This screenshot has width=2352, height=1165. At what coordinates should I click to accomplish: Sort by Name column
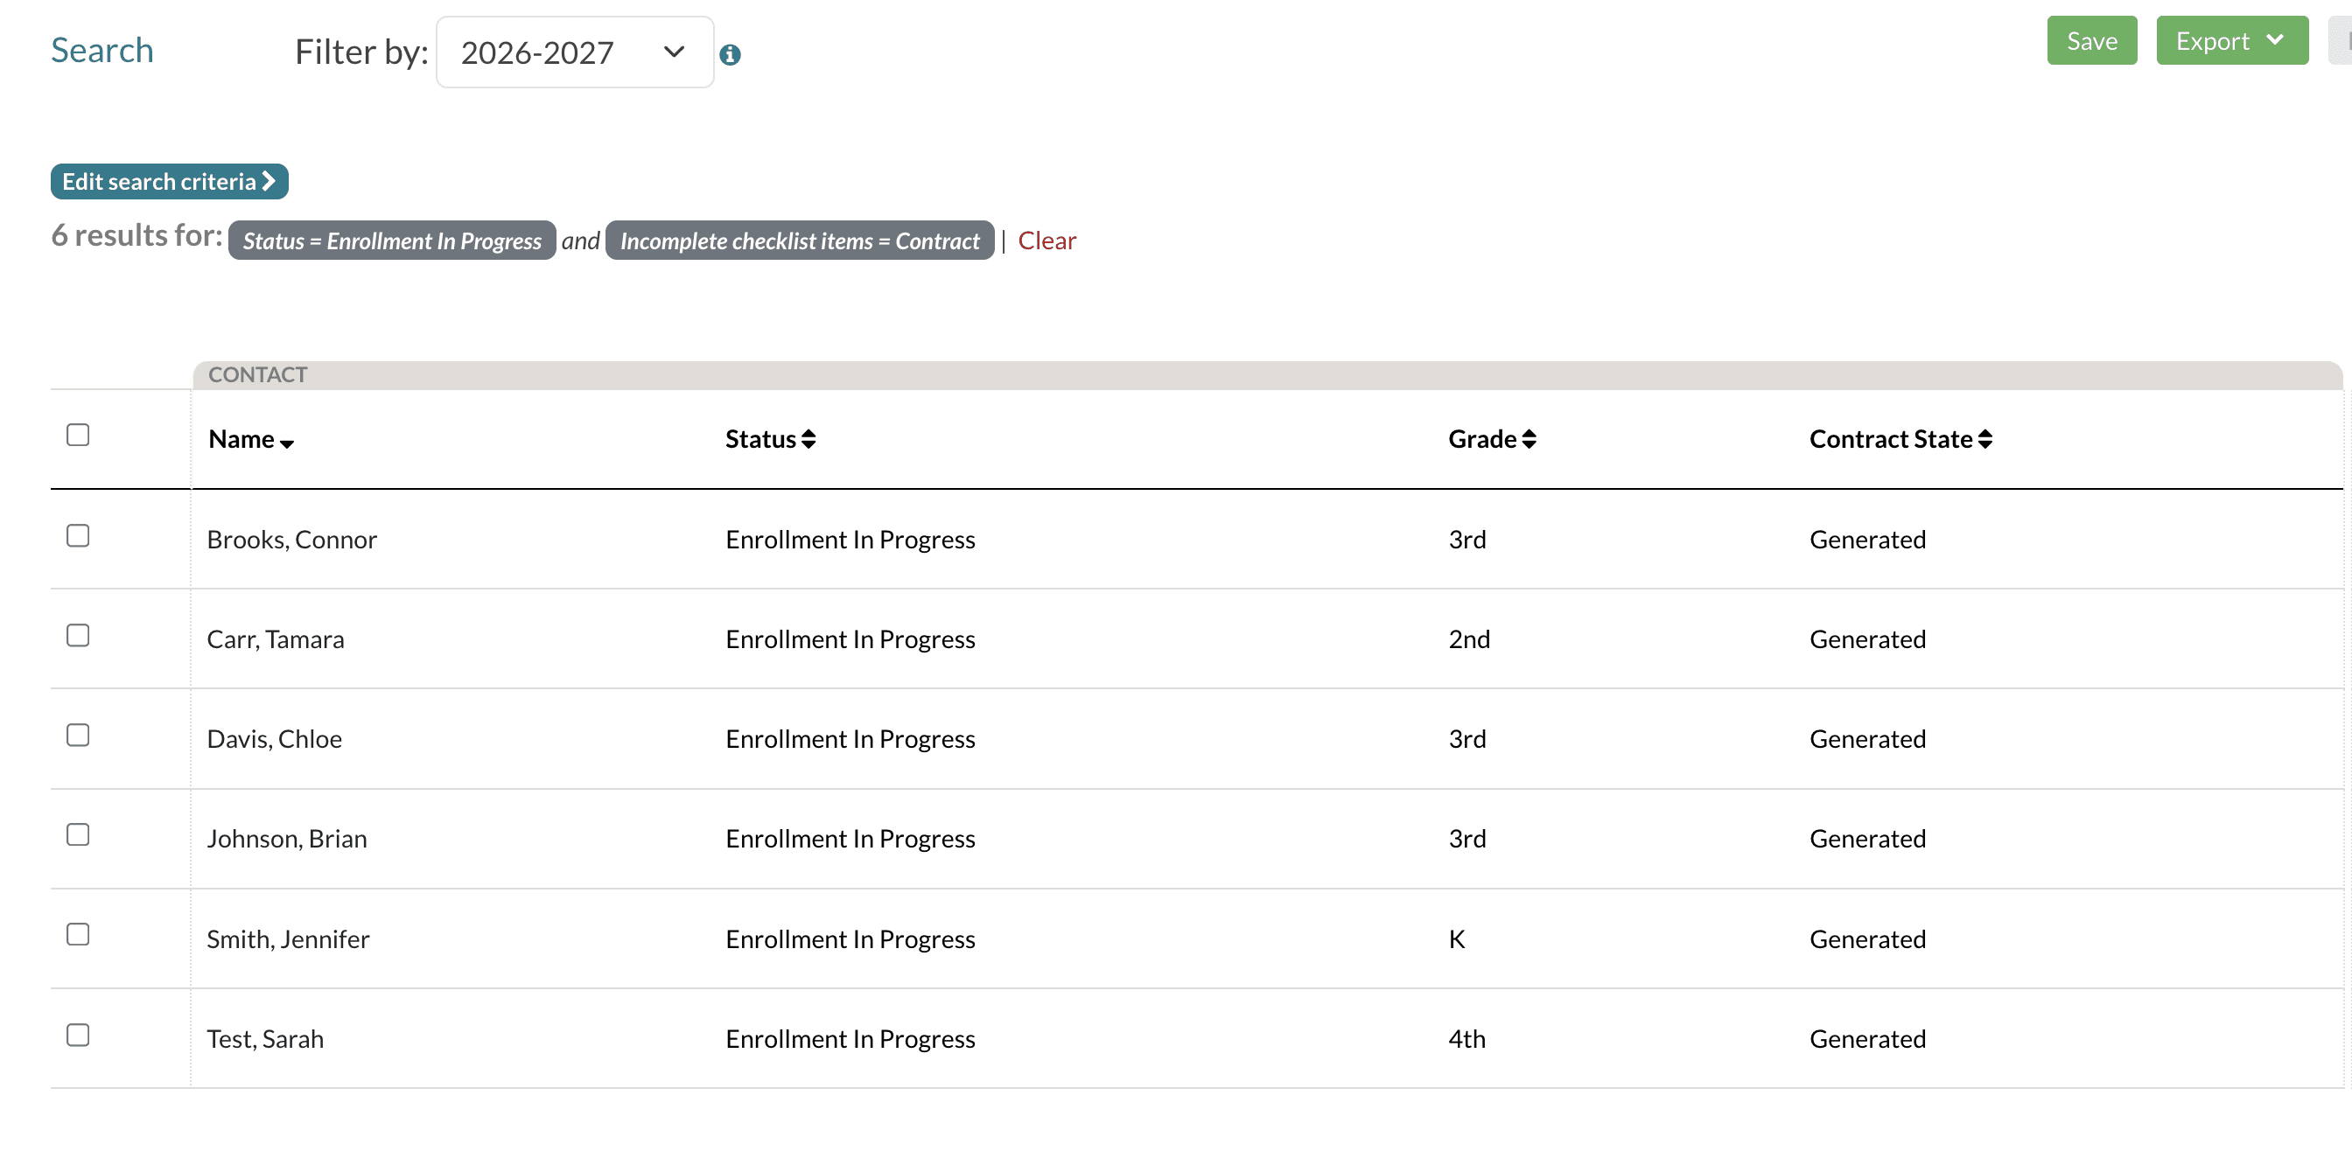coord(251,440)
